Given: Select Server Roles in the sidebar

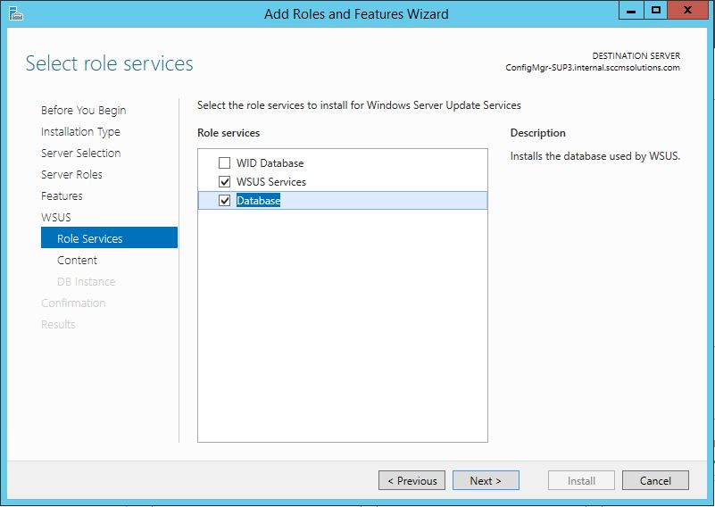Looking at the screenshot, I should tap(71, 175).
